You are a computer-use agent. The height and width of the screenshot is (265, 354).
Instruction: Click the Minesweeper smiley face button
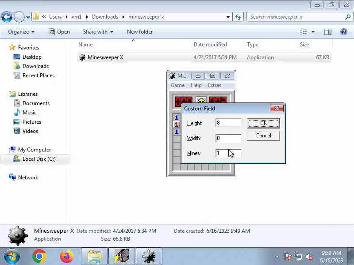point(201,101)
